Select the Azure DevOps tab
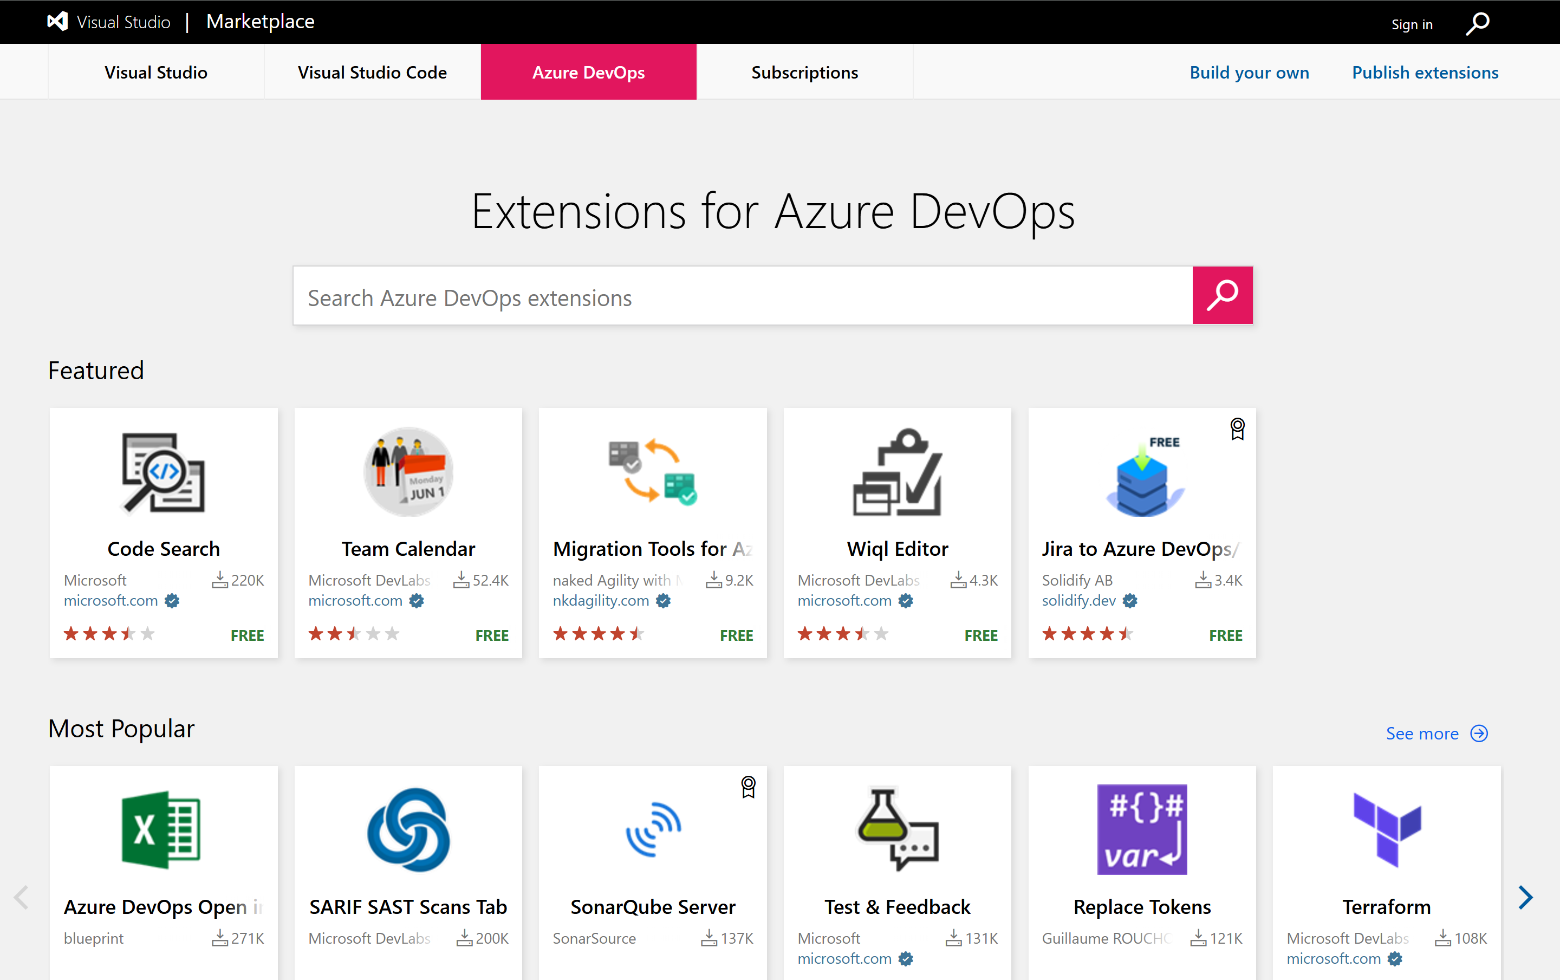Screen dimensions: 1560x980 [589, 71]
